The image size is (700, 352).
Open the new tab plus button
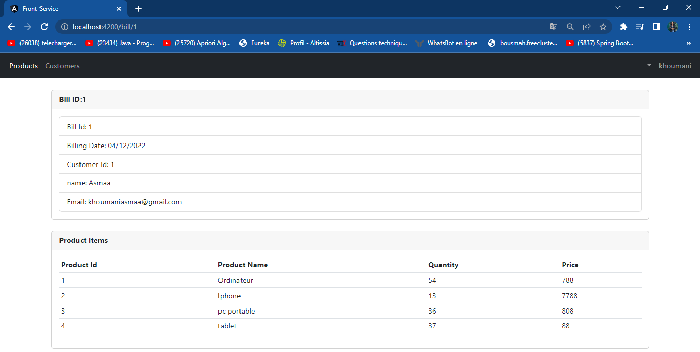pyautogui.click(x=138, y=8)
